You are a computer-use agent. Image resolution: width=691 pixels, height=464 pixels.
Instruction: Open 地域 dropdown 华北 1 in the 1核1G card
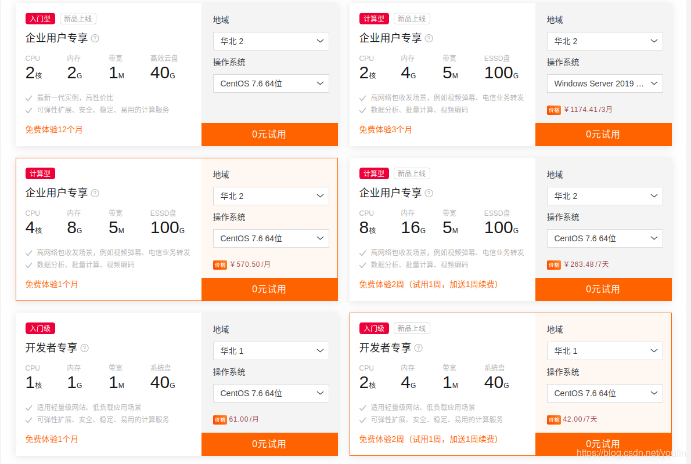click(271, 351)
